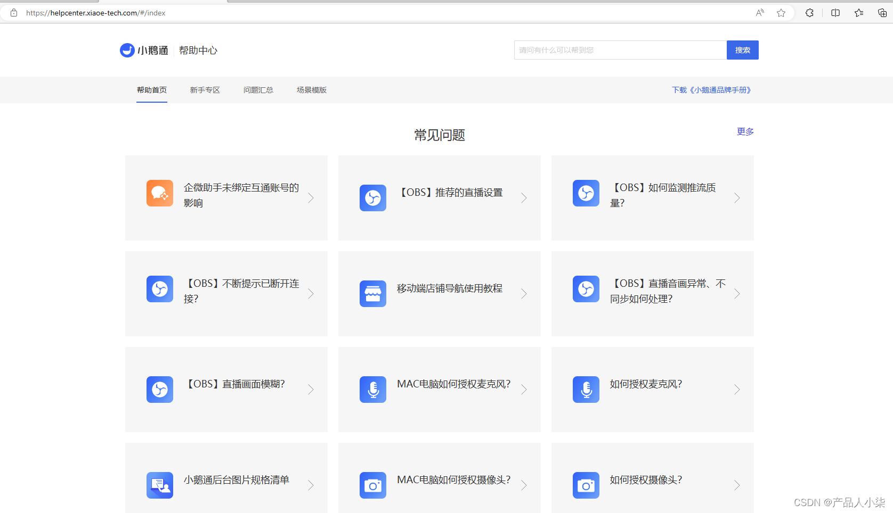Click the camera icon beside 如何授权摄像头
This screenshot has height=513, width=893.
coord(586,485)
